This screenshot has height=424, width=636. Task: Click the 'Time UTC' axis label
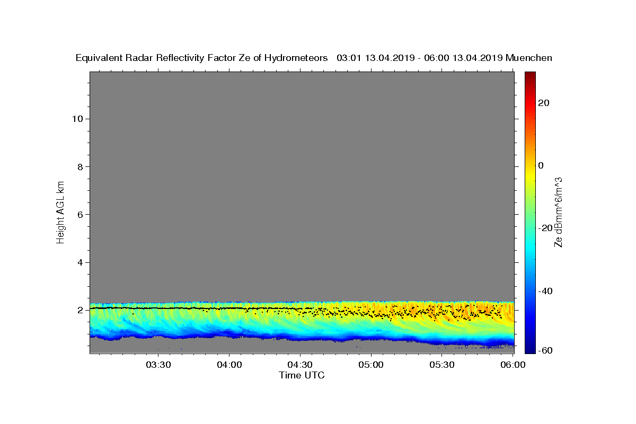302,375
